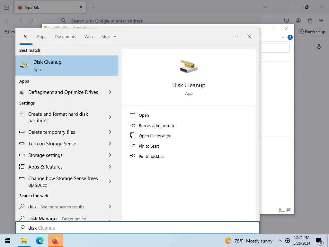Show hidden system tray icons
329x247 pixels.
click(280, 241)
